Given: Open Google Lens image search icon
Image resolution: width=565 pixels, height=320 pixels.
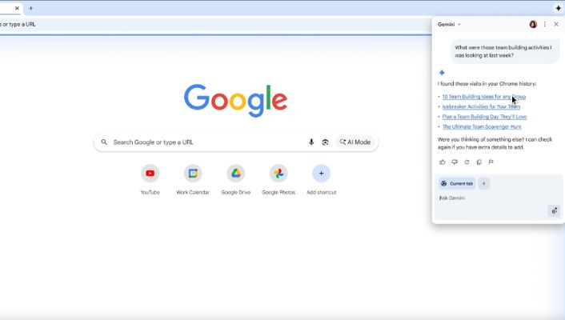Looking at the screenshot, I should 325,142.
